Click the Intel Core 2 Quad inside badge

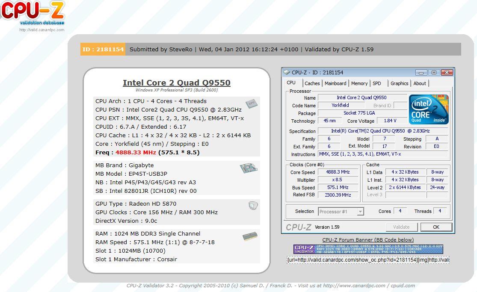[429, 109]
